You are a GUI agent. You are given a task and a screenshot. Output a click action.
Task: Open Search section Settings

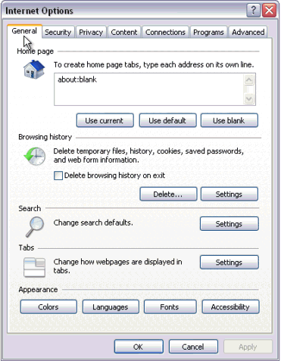[x=229, y=224]
